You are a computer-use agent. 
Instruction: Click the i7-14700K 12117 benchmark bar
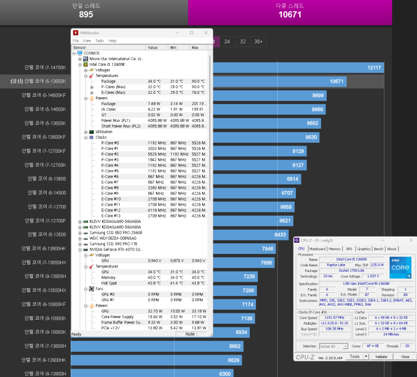299,67
